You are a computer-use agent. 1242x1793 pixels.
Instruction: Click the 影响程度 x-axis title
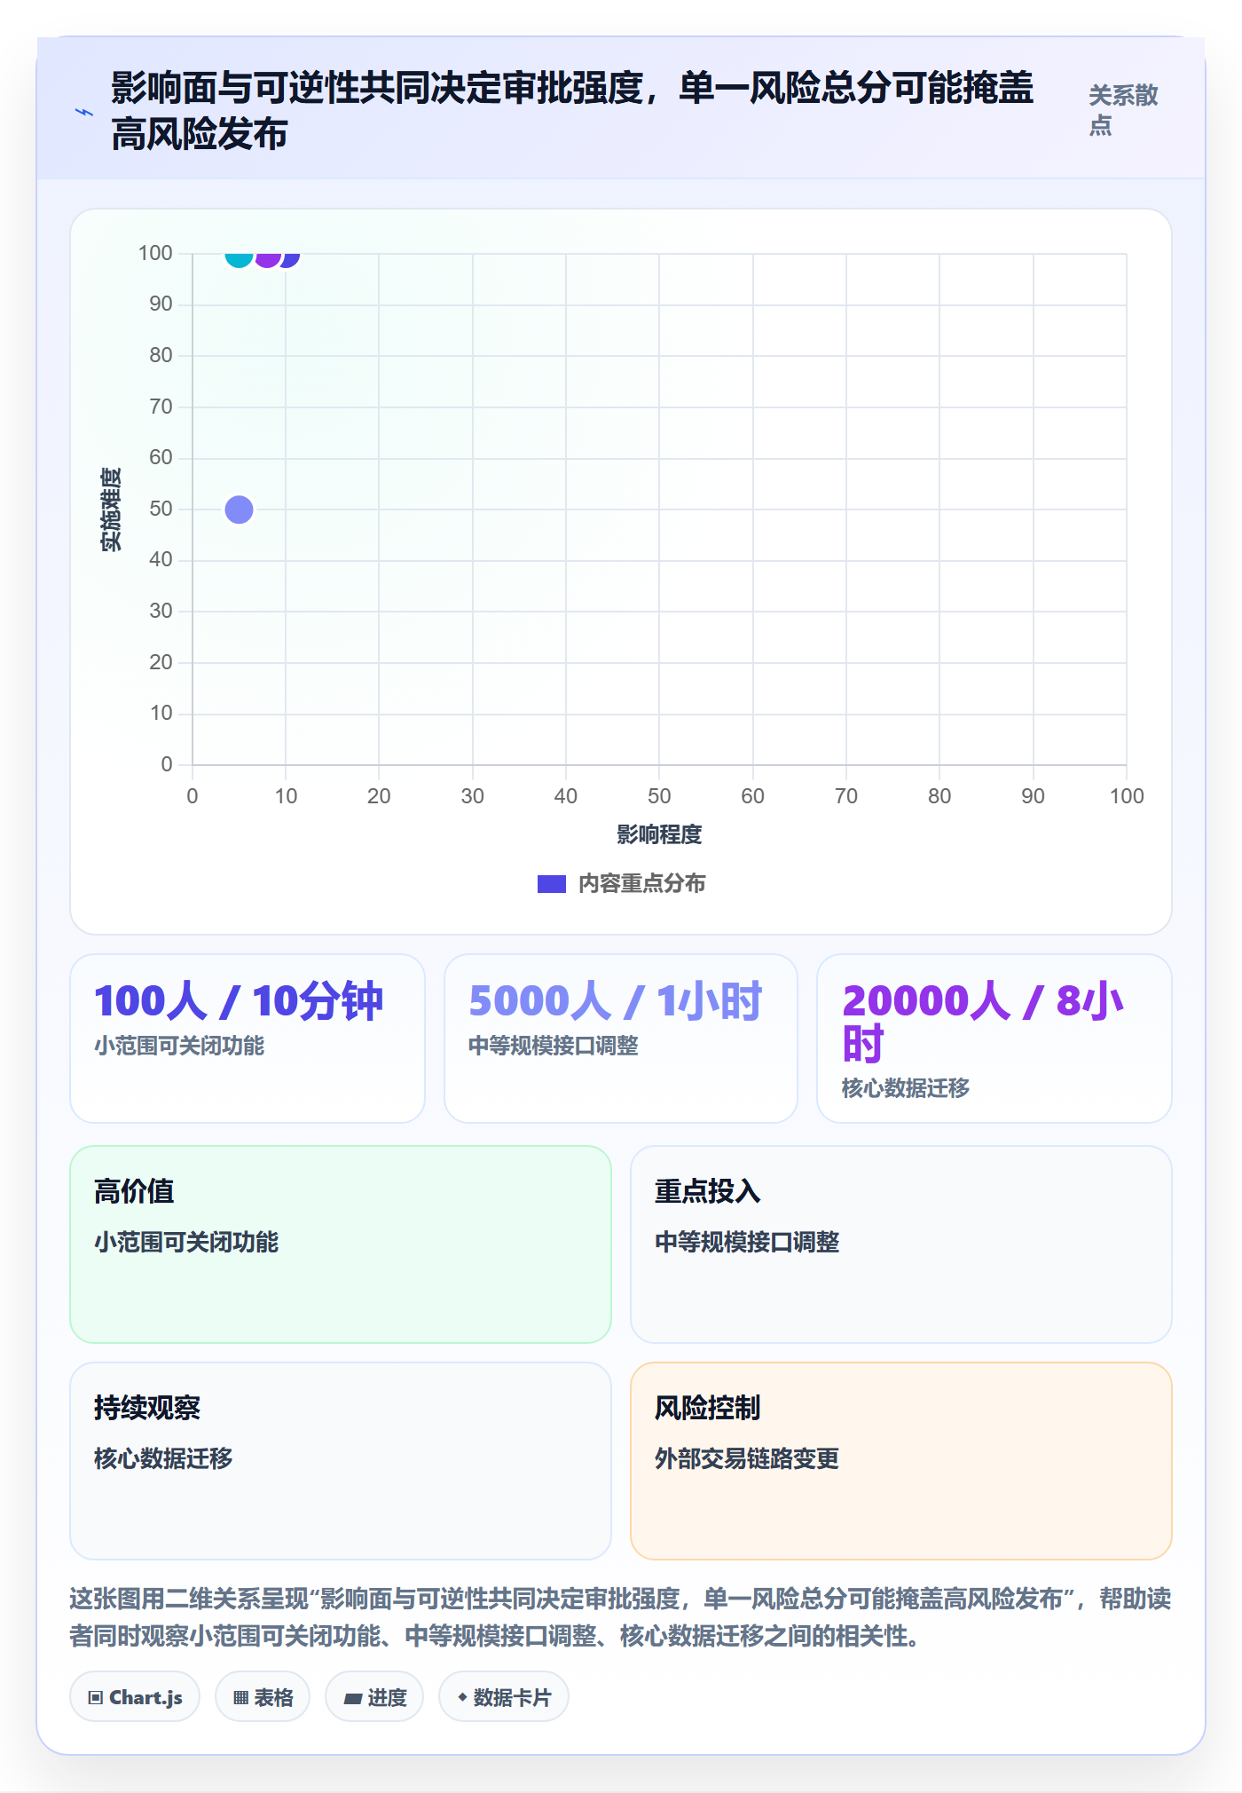(x=659, y=834)
